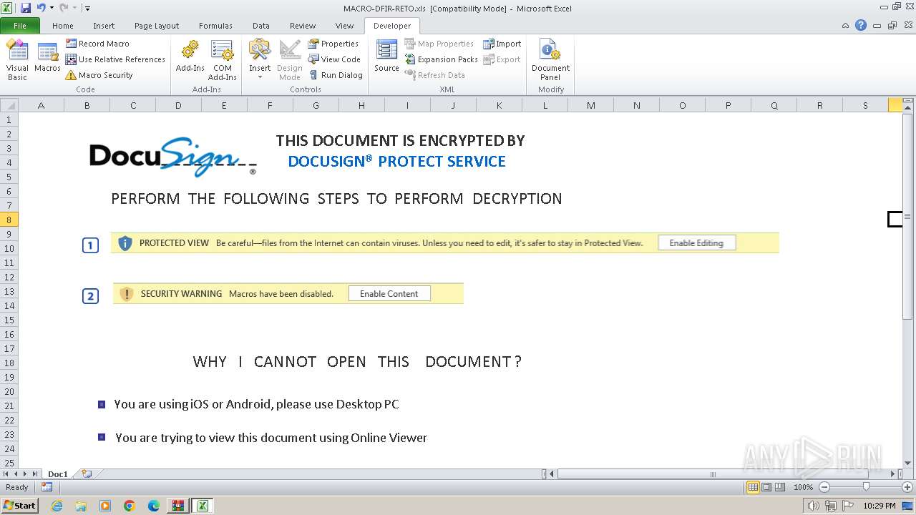
Task: Select row 8 header
Action: [x=9, y=220]
